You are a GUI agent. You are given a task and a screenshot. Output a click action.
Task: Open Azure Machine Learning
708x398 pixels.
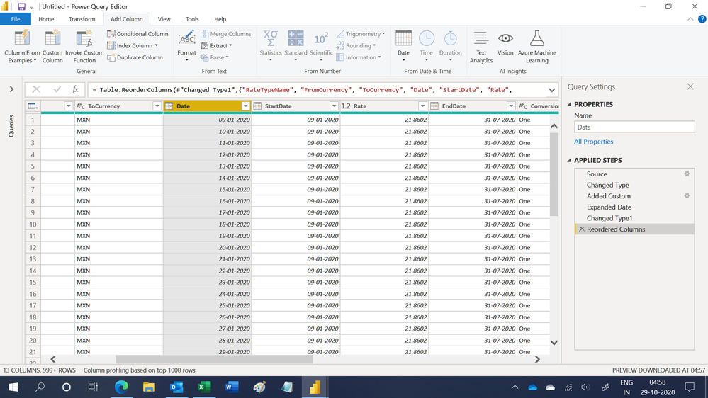[537, 47]
